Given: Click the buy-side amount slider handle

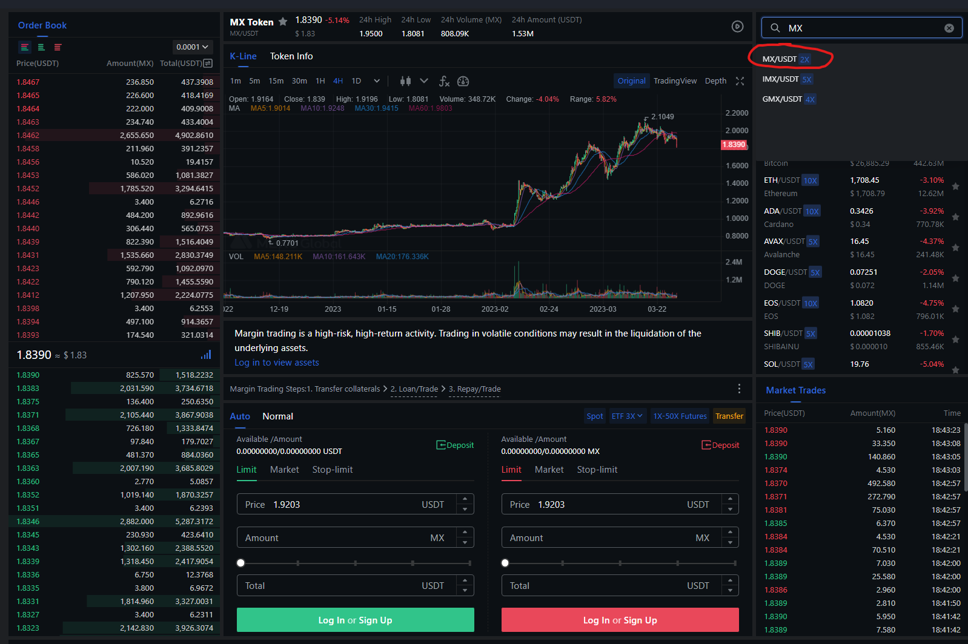Looking at the screenshot, I should pyautogui.click(x=240, y=563).
